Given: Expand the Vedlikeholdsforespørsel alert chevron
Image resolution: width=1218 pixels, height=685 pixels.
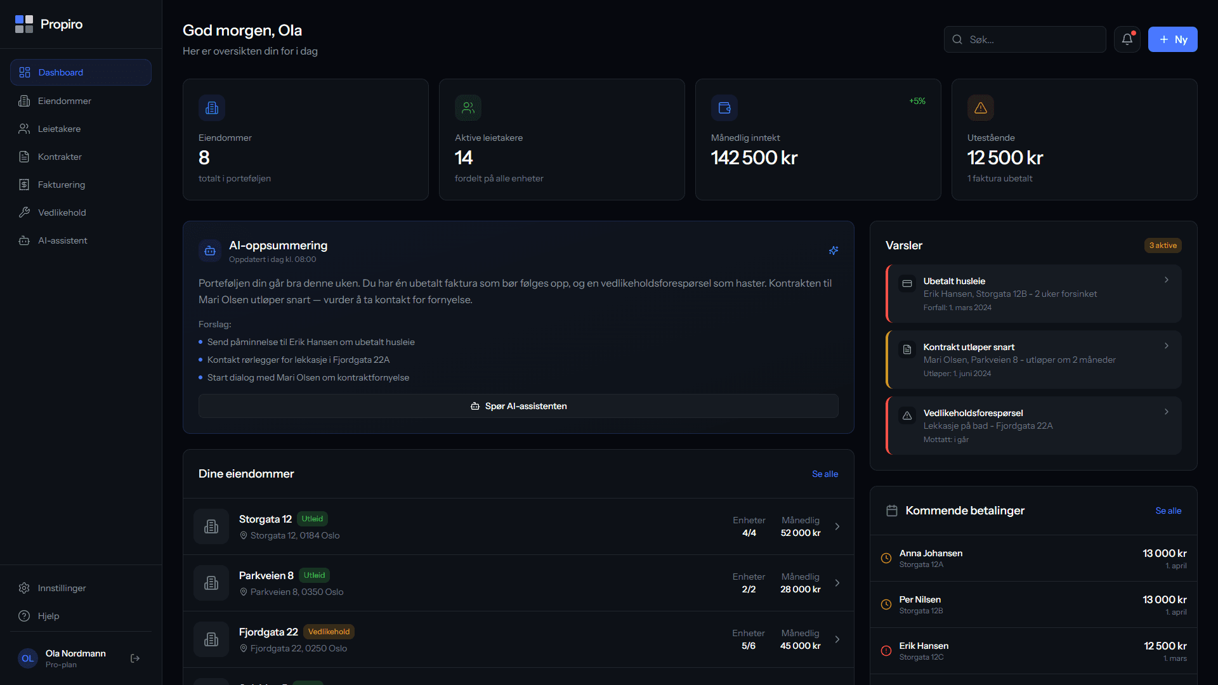Looking at the screenshot, I should point(1166,412).
